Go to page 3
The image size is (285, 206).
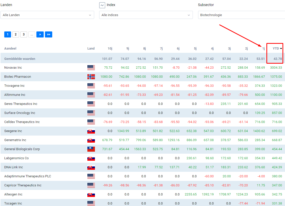(x=24, y=34)
